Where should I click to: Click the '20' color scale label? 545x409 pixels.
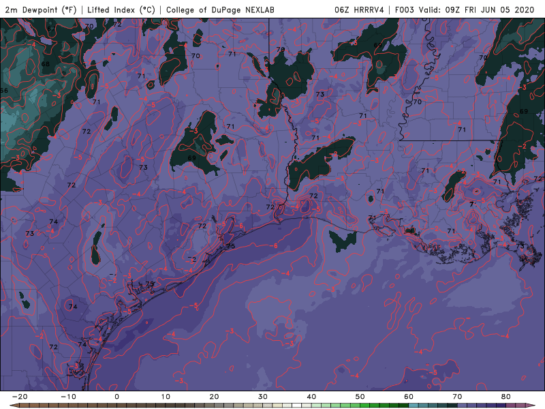click(x=214, y=397)
